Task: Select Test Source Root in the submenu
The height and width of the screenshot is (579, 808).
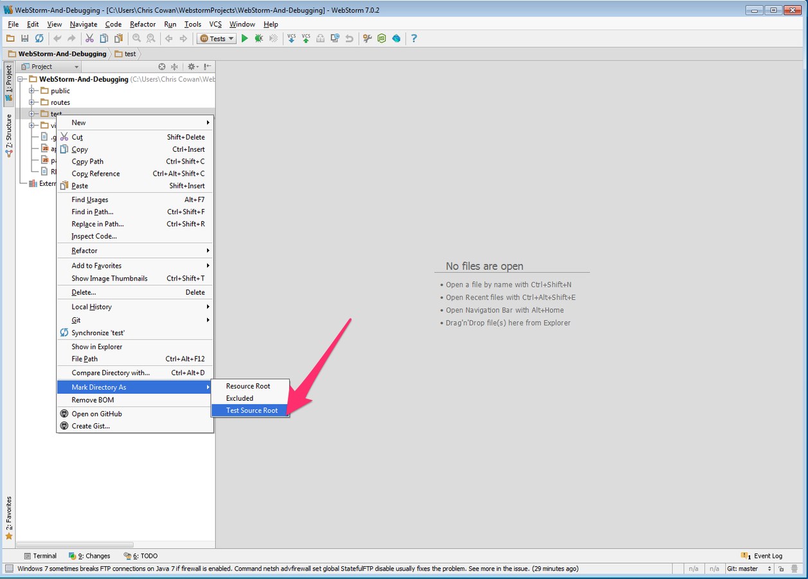Action: click(251, 410)
